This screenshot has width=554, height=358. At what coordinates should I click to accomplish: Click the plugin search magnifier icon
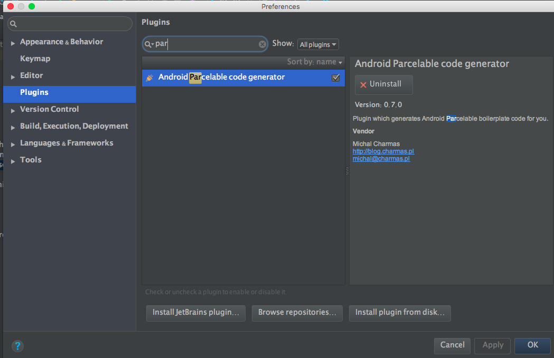coord(148,44)
